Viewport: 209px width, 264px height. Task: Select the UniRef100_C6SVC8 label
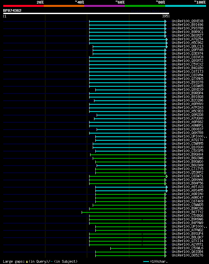pyautogui.click(x=187, y=57)
